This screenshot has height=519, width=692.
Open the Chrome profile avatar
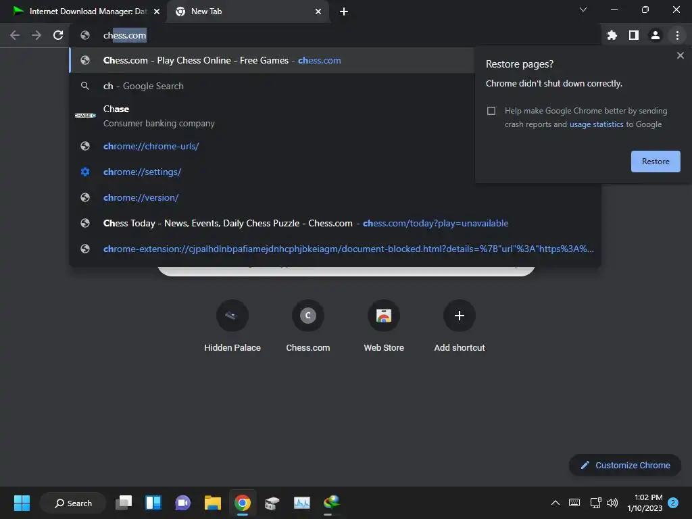[656, 35]
